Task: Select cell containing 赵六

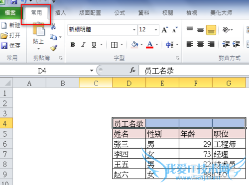Action: (129, 174)
